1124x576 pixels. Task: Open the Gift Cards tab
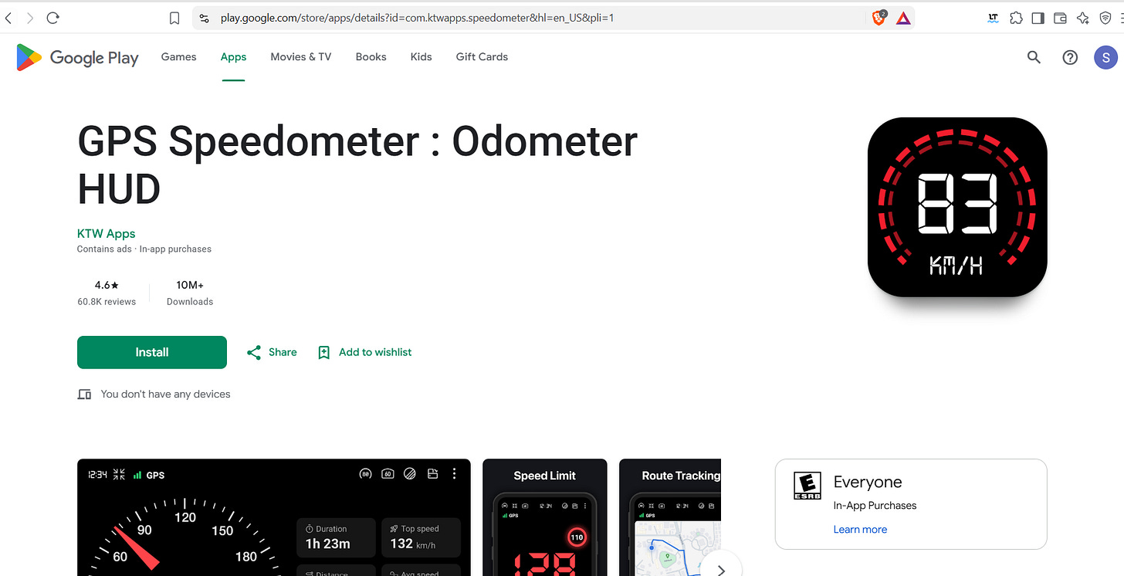[x=482, y=57]
